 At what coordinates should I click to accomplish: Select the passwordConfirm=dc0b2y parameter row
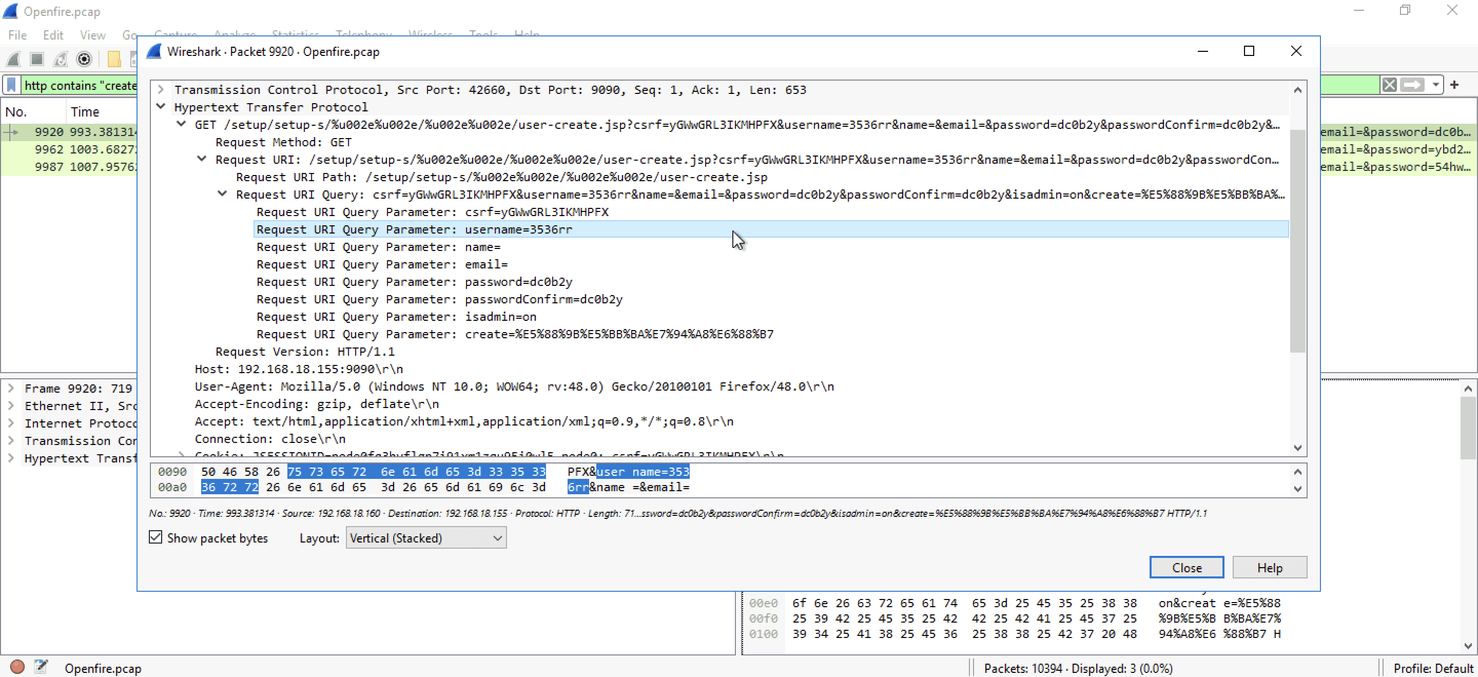(771, 299)
